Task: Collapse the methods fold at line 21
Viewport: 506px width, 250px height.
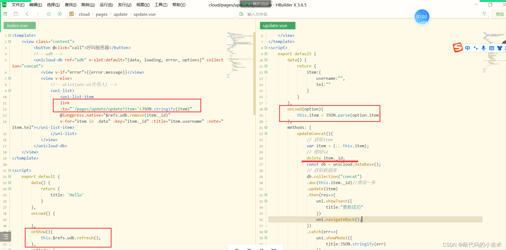Action: (266, 128)
